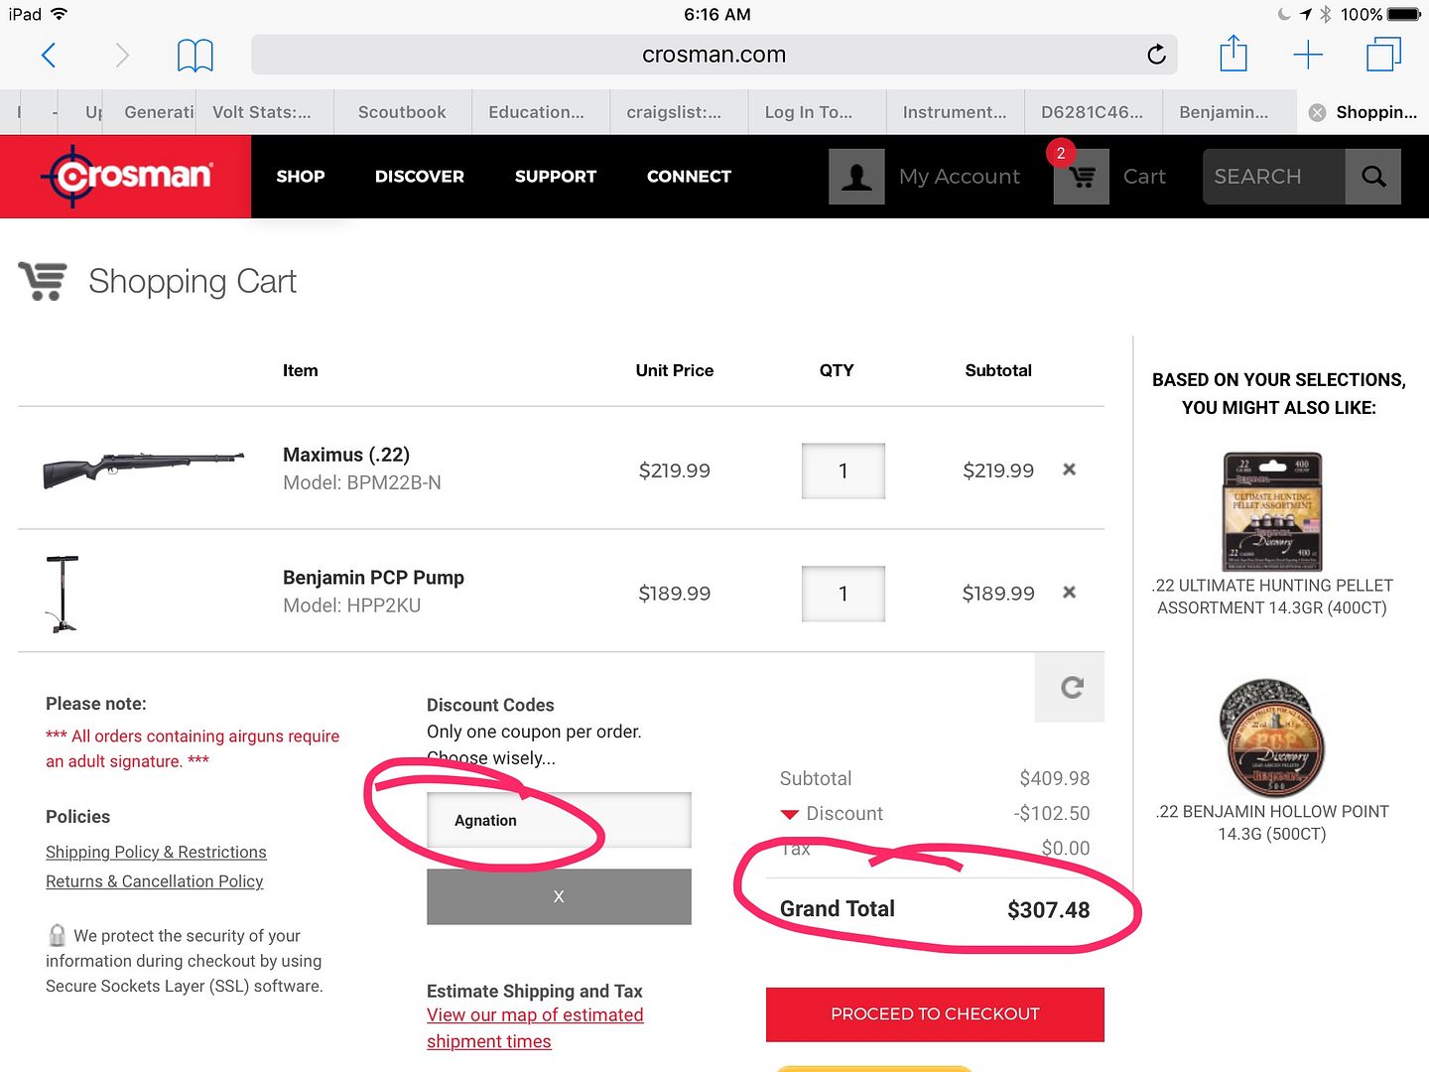The image size is (1429, 1072).
Task: Show all open tabs overview
Action: click(x=1383, y=54)
